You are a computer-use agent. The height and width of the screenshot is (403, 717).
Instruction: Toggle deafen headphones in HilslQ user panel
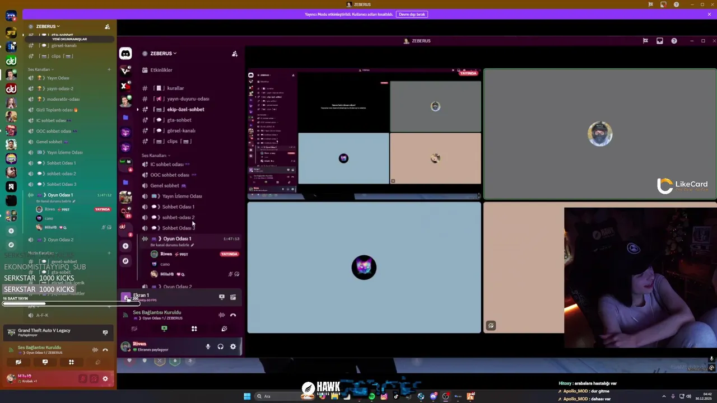coord(94,379)
